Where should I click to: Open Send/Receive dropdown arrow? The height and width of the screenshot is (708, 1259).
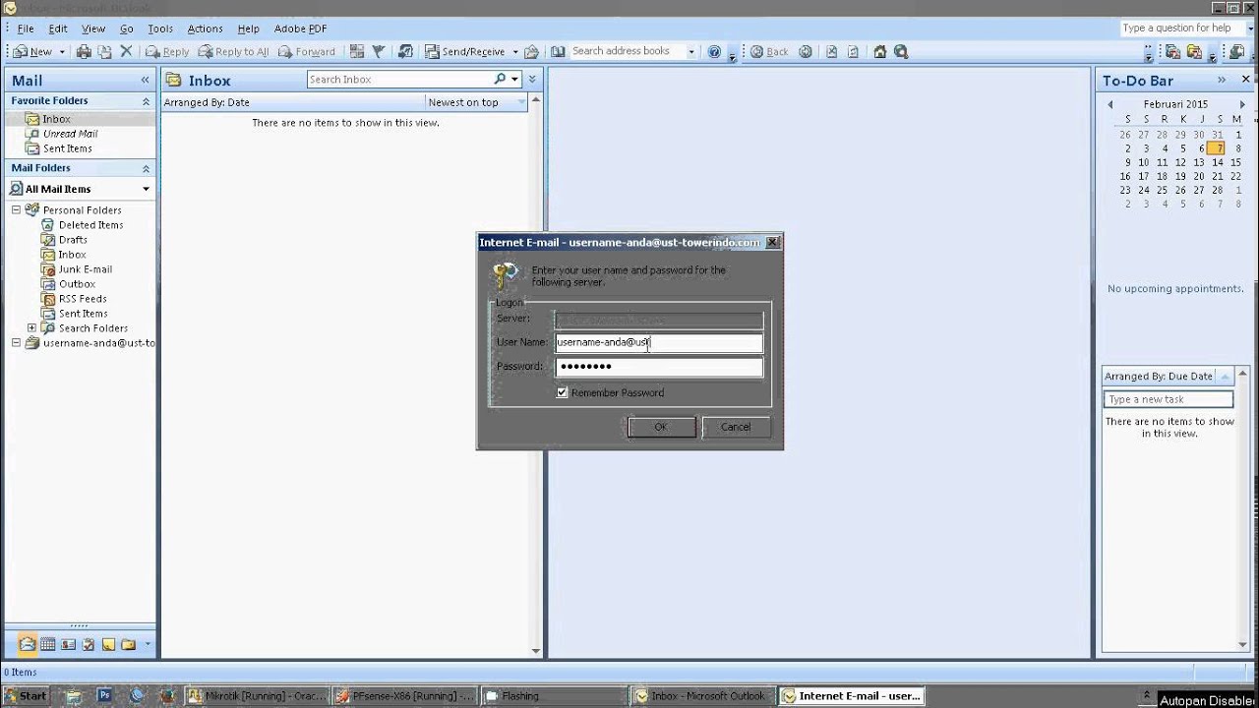(514, 52)
